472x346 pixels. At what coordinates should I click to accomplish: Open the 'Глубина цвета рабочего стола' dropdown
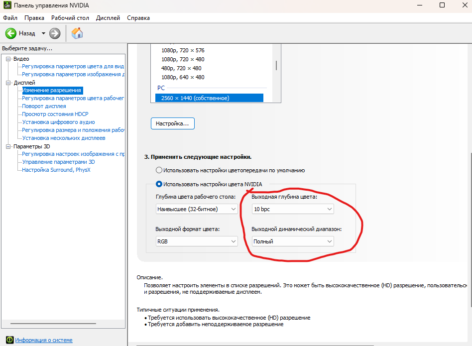click(x=197, y=209)
